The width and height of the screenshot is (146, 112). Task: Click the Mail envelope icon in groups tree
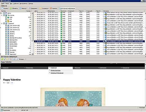[8, 21]
